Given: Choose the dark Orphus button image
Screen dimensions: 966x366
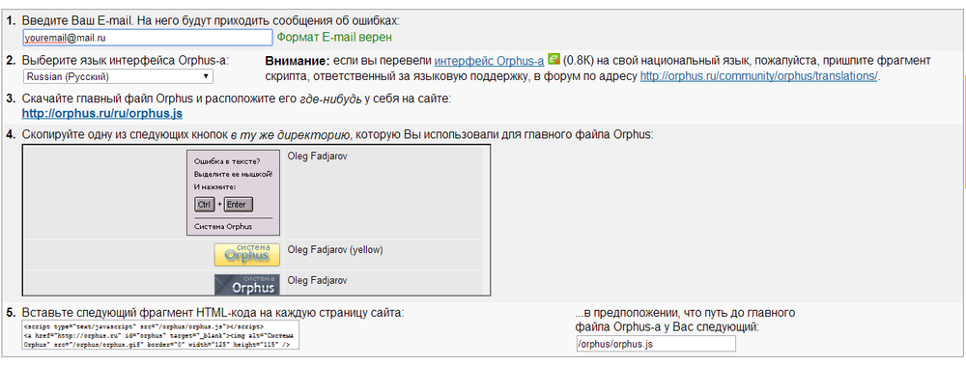Looking at the screenshot, I should [247, 284].
